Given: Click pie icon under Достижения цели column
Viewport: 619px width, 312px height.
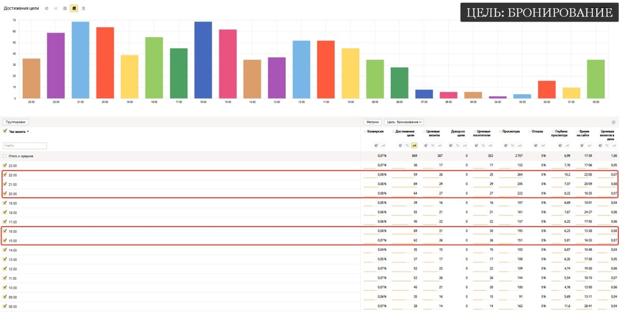Looking at the screenshot, I should [x=400, y=146].
